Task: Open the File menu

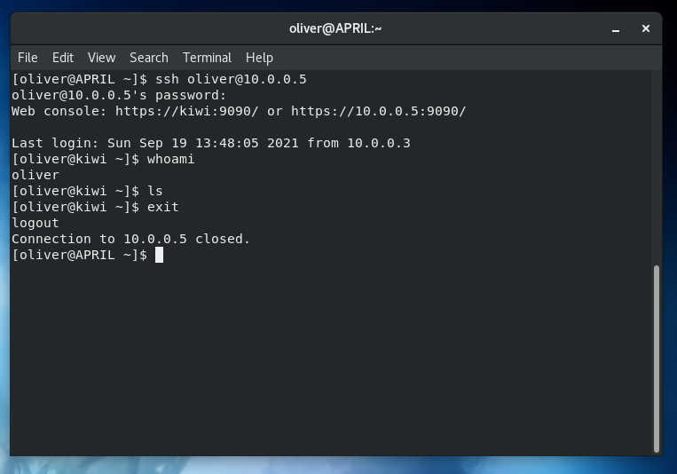Action: coord(28,58)
